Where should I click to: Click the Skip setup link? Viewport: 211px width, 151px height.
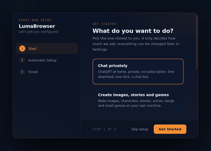[140, 129]
